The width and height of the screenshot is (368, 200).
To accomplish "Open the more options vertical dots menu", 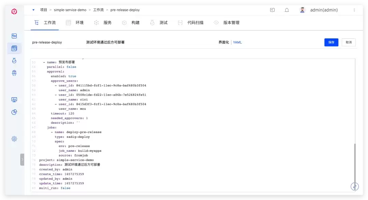I will click(354, 10).
